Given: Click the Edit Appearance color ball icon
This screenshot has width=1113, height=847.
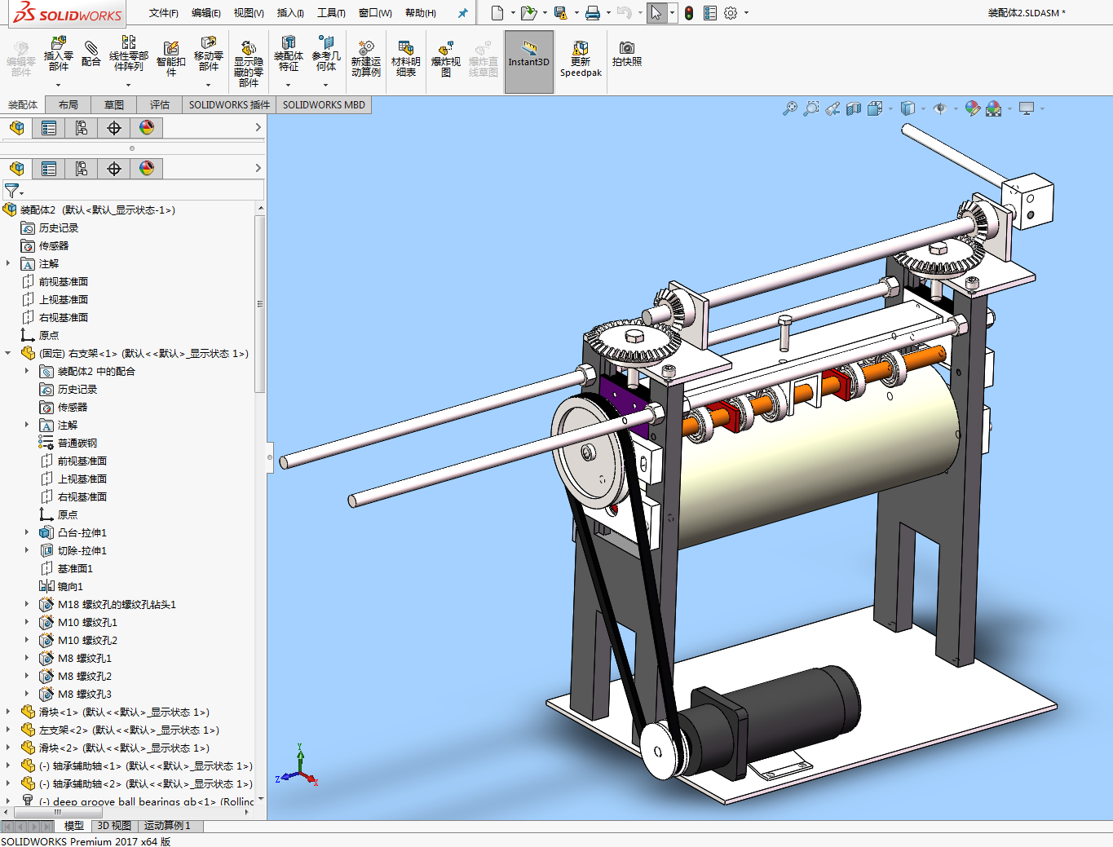Looking at the screenshot, I should point(972,108).
